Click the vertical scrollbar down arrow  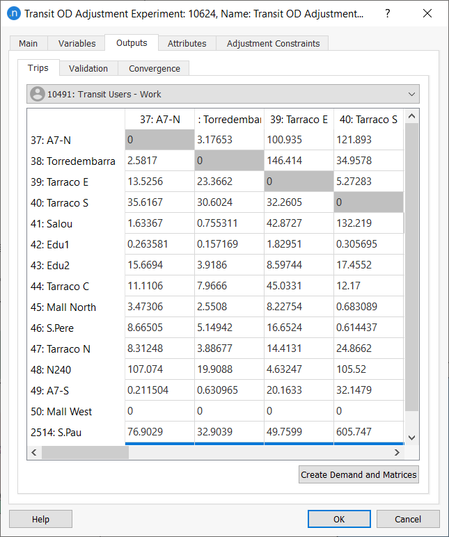(411, 438)
